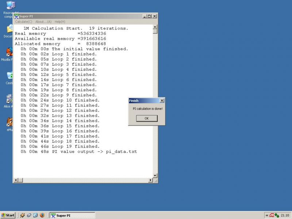Expand hidden tray icons with the chevron
Image resolution: width=292 pixels, height=219 pixels.
coord(267,215)
